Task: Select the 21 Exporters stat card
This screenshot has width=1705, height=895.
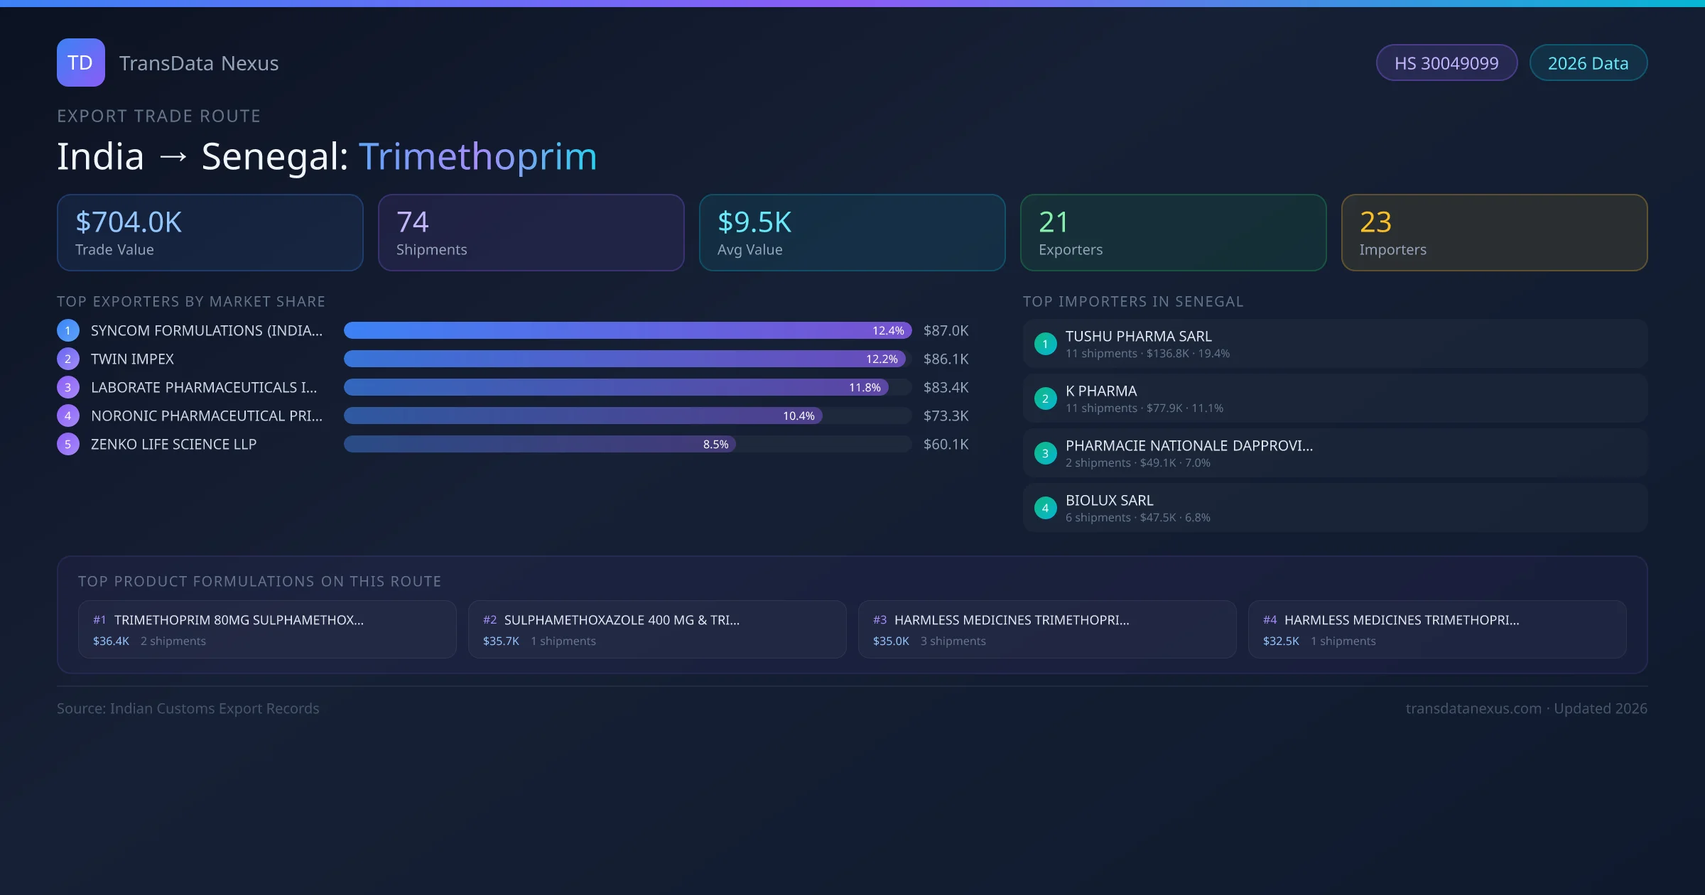Action: [x=1173, y=232]
